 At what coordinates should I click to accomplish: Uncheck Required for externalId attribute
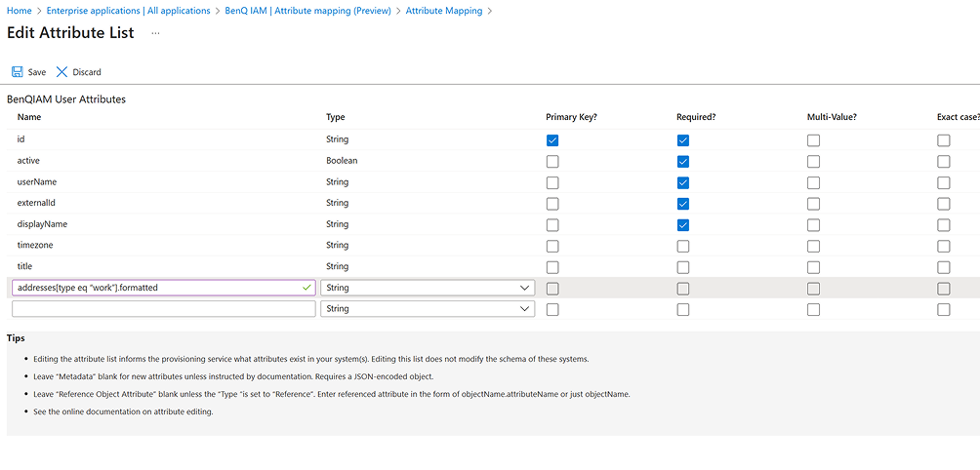point(682,204)
